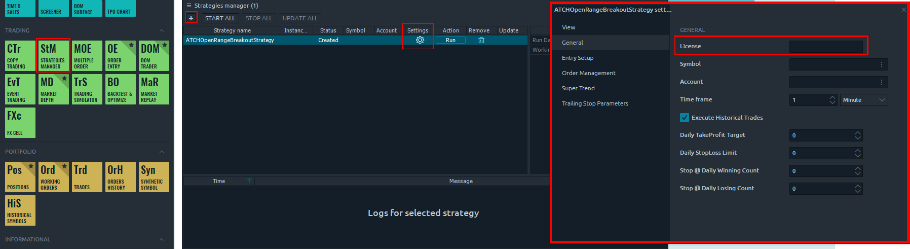Open Trailing Stop Parameters settings category
The height and width of the screenshot is (249, 910).
pos(595,103)
